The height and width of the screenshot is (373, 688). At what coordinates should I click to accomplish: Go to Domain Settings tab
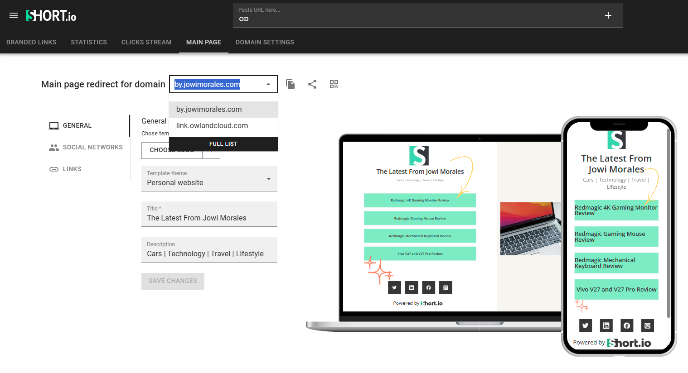point(265,42)
